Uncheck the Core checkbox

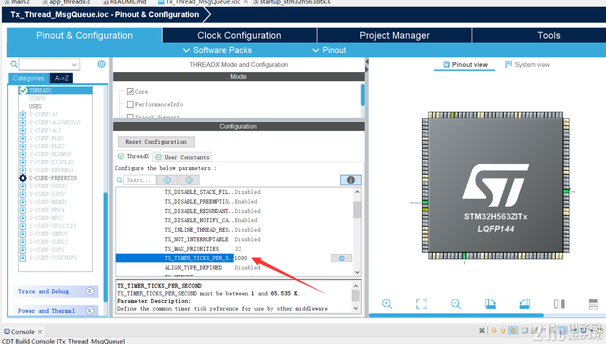(130, 91)
